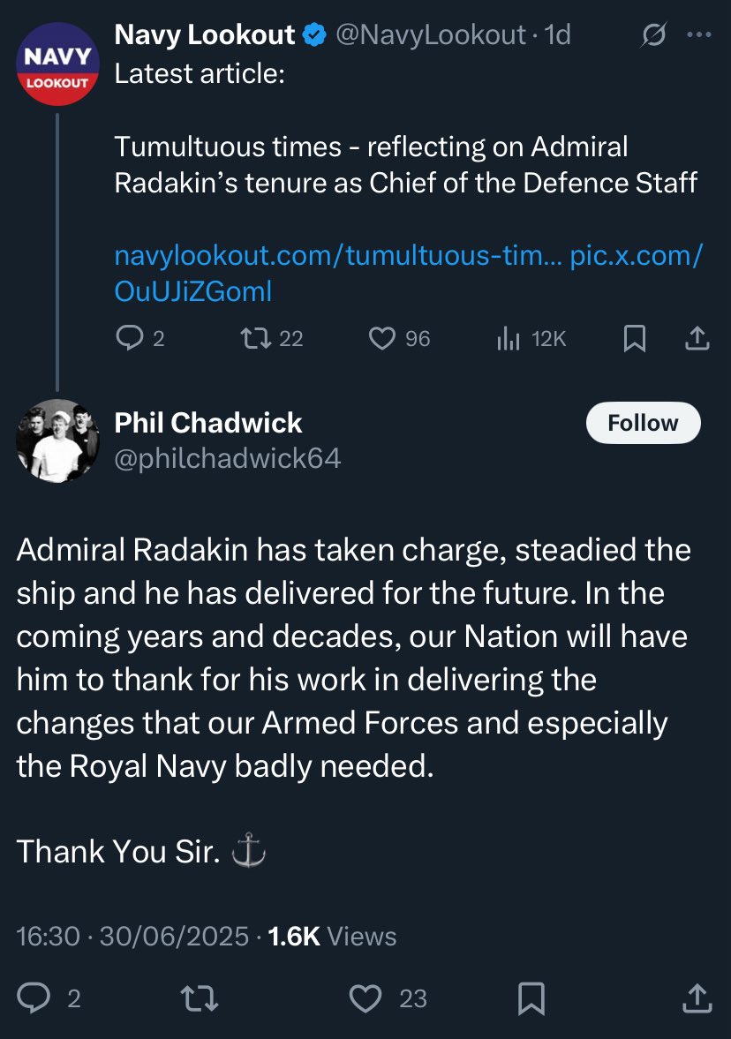Repost the Navy Lookout article tweet
The width and height of the screenshot is (731, 1039).
(253, 338)
